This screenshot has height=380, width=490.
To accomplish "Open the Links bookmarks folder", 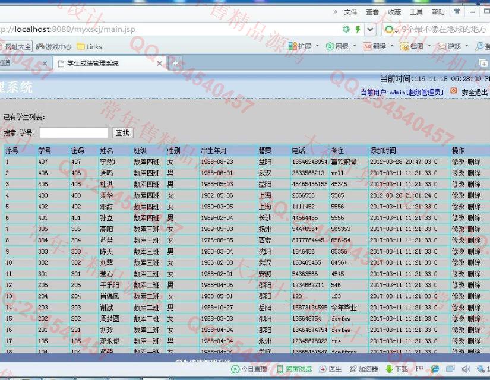I will point(89,46).
